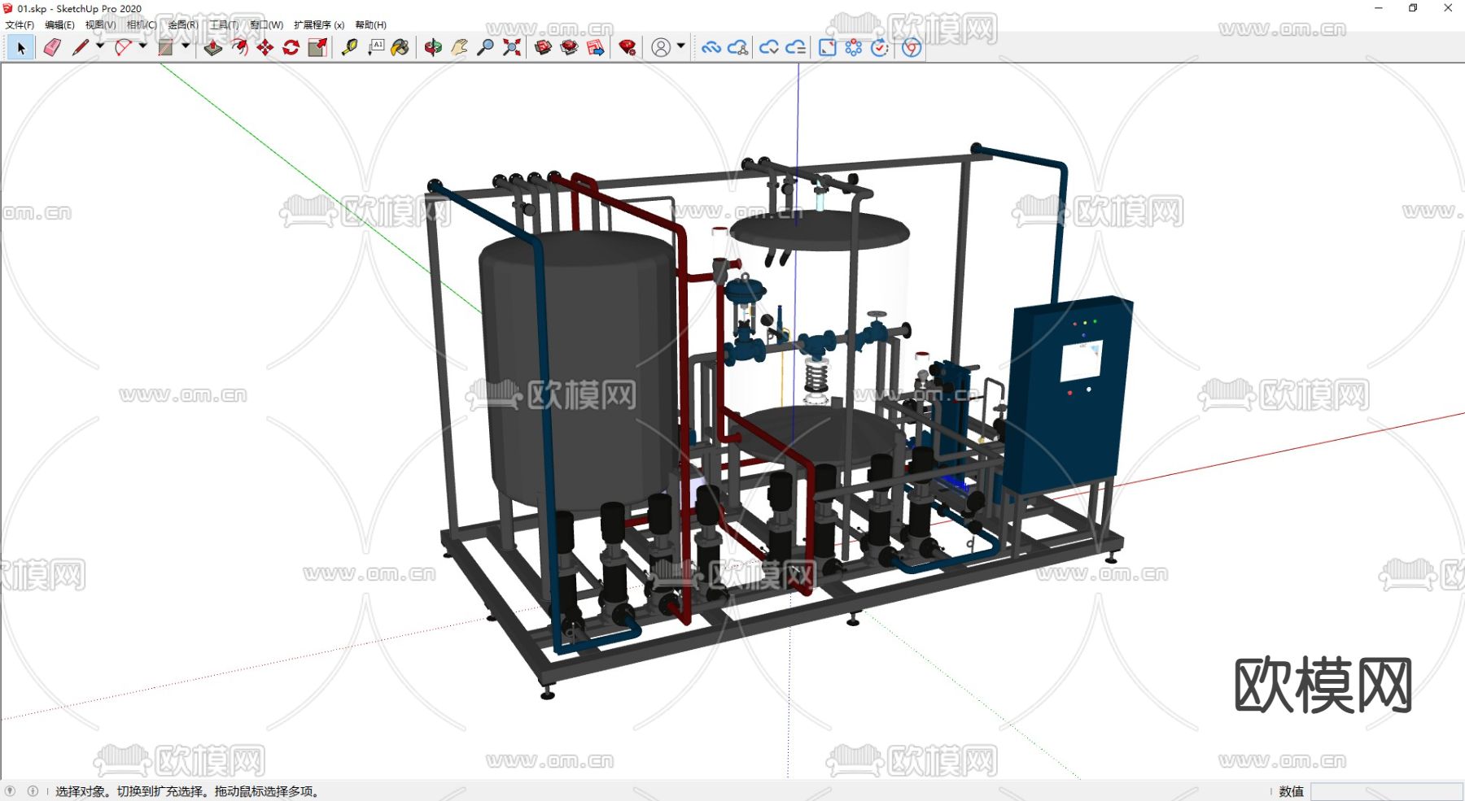Activate the Paint Bucket tool
This screenshot has height=801, width=1465.
pos(400,48)
